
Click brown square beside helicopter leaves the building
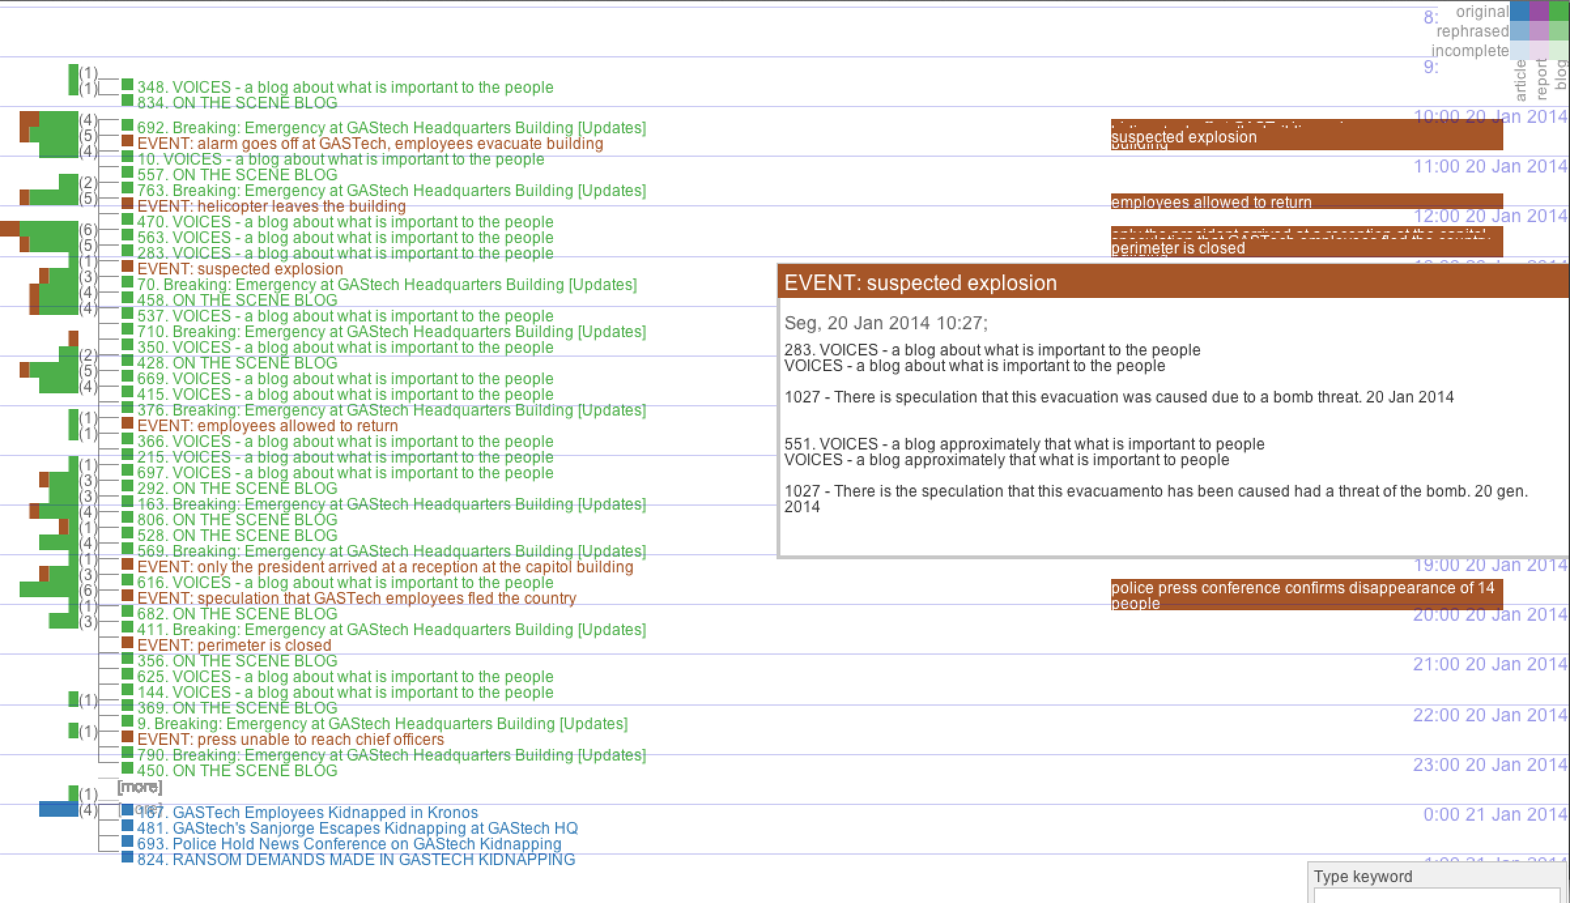click(127, 204)
